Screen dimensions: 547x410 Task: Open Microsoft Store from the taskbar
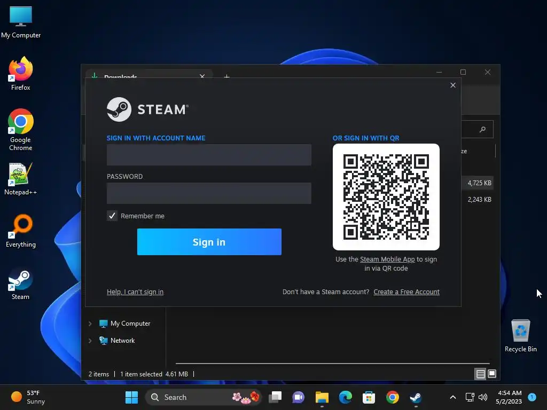[369, 397]
